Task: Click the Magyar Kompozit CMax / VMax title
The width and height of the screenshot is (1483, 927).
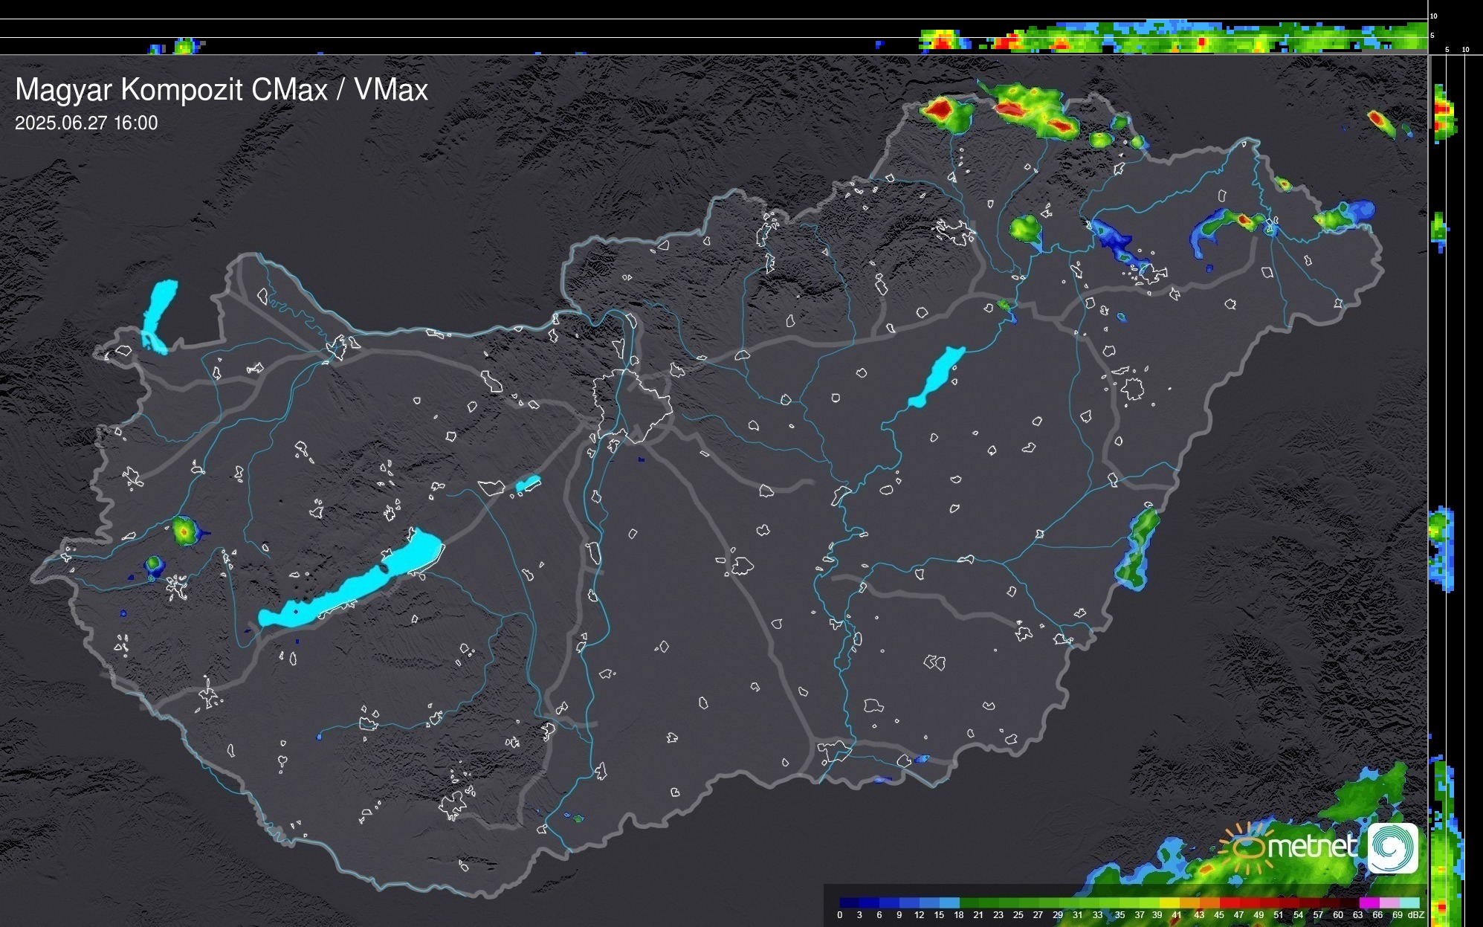Action: tap(222, 90)
